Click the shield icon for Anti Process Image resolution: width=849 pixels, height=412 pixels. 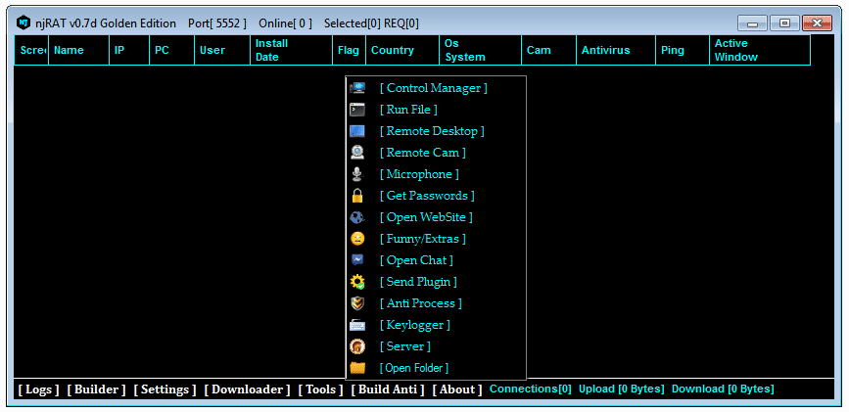point(357,303)
